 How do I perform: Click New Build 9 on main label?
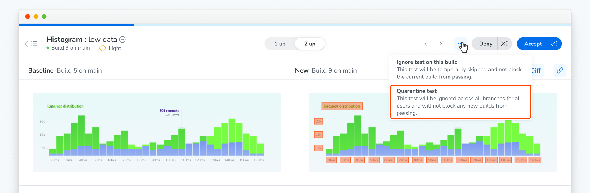pyautogui.click(x=326, y=71)
